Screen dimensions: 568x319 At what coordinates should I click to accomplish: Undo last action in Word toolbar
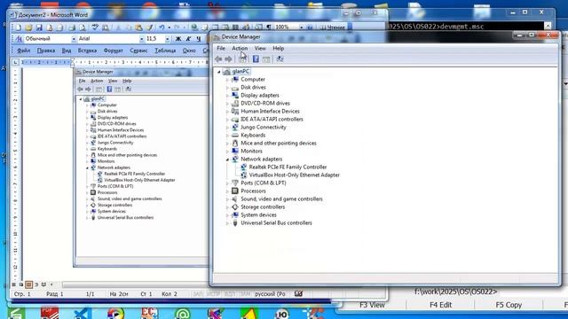(x=162, y=27)
